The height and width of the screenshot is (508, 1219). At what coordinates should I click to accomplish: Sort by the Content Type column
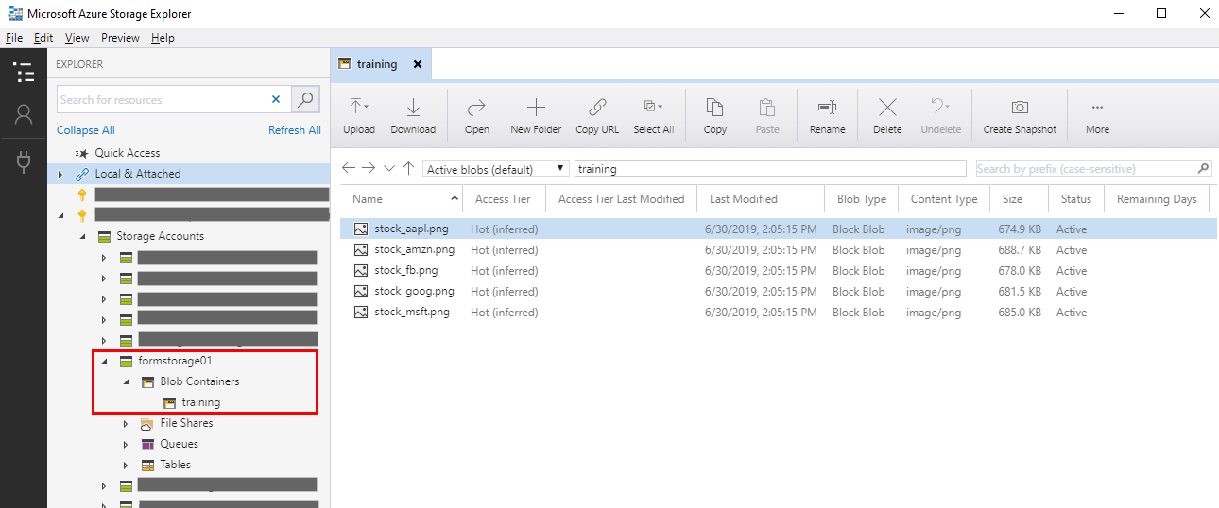coord(944,199)
